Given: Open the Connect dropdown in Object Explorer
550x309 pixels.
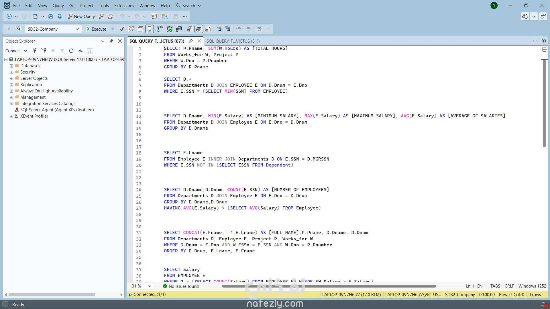Looking at the screenshot, I should click(16, 51).
